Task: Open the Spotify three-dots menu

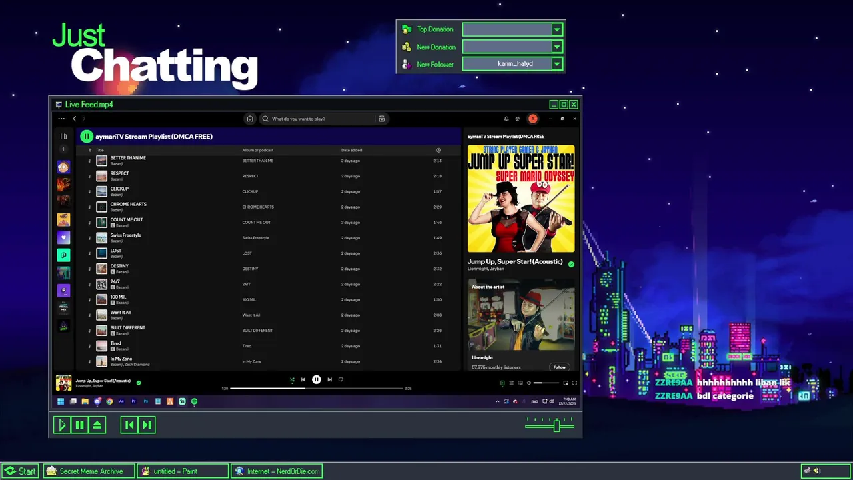Action: pos(61,119)
